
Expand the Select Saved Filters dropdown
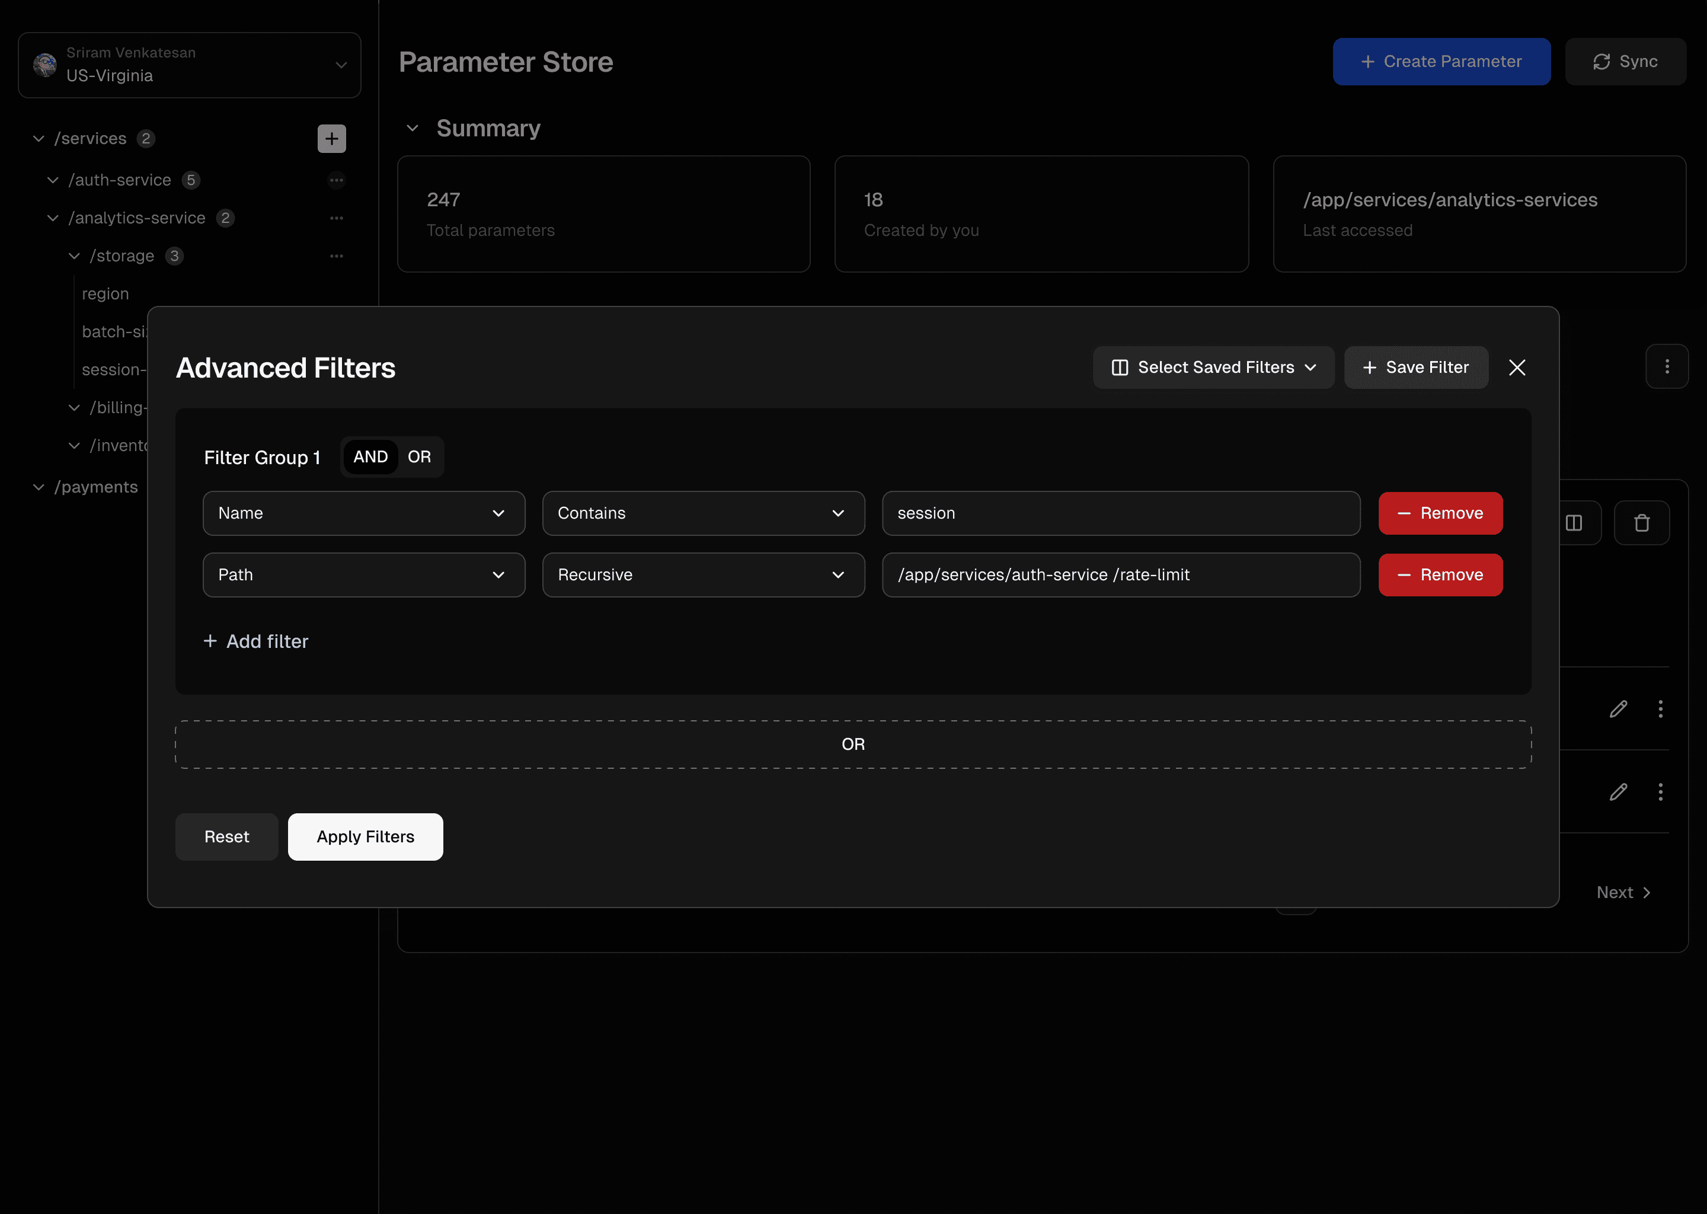tap(1213, 368)
